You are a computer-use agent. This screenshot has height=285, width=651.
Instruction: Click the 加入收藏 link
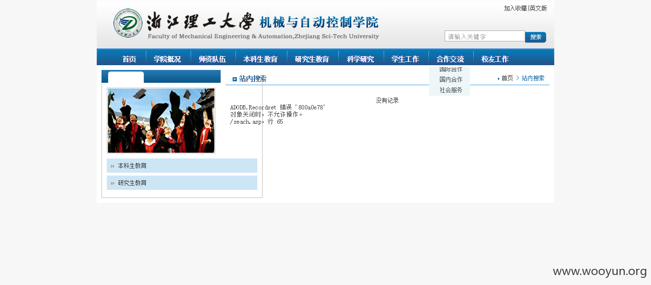tap(516, 8)
